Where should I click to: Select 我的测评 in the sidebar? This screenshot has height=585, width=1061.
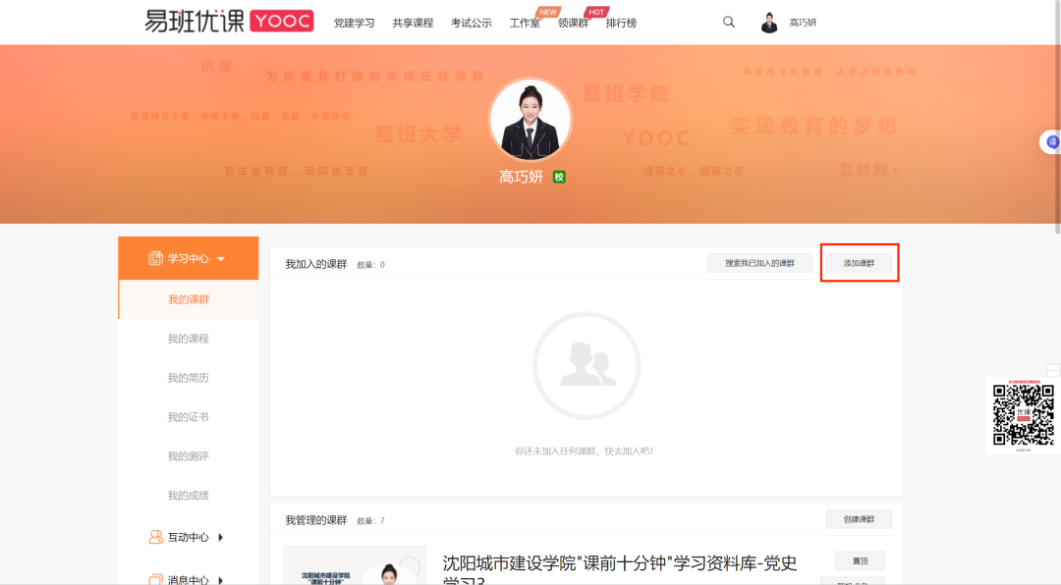pyautogui.click(x=188, y=455)
